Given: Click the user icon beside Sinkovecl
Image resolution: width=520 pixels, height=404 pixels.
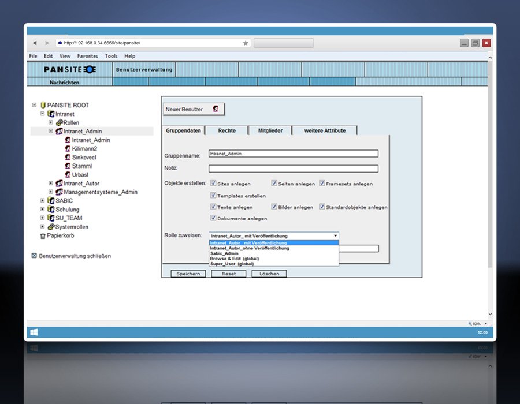Looking at the screenshot, I should (68, 157).
